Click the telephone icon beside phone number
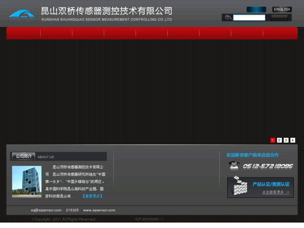This screenshot has width=304, height=228. coord(234,166)
